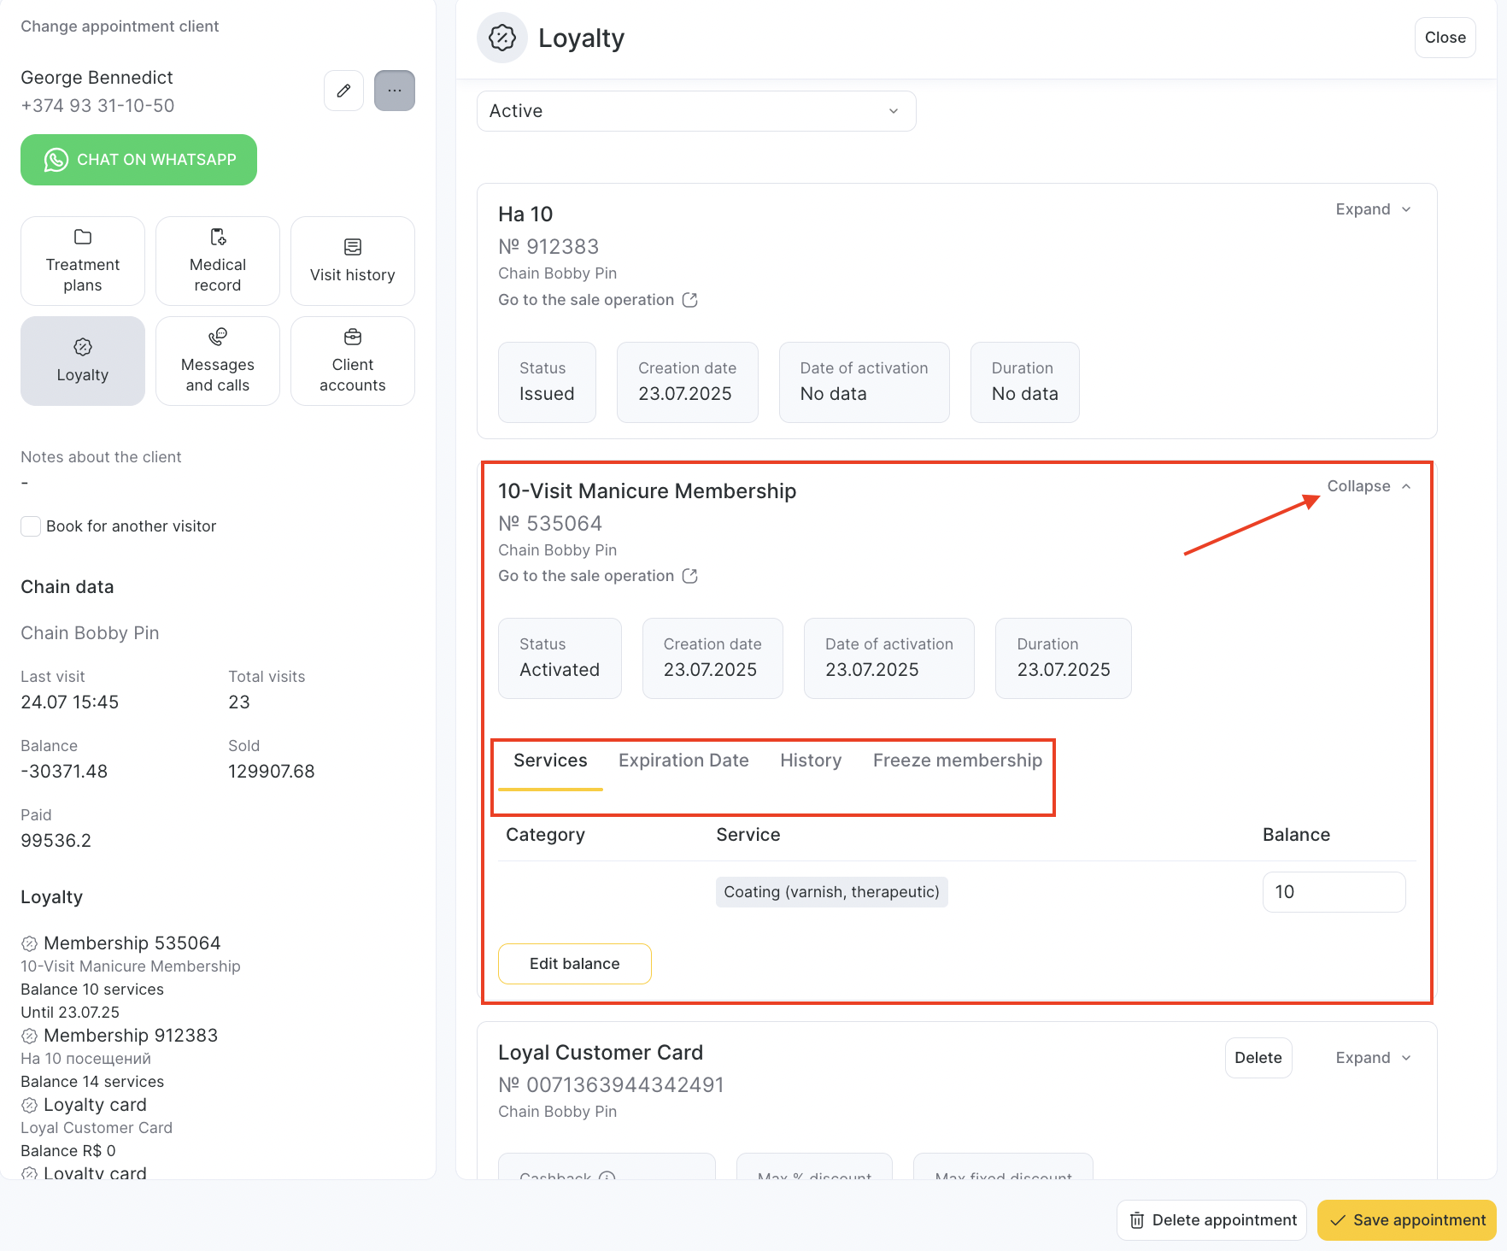This screenshot has width=1507, height=1251.
Task: Open the Medical record tile
Action: click(218, 261)
